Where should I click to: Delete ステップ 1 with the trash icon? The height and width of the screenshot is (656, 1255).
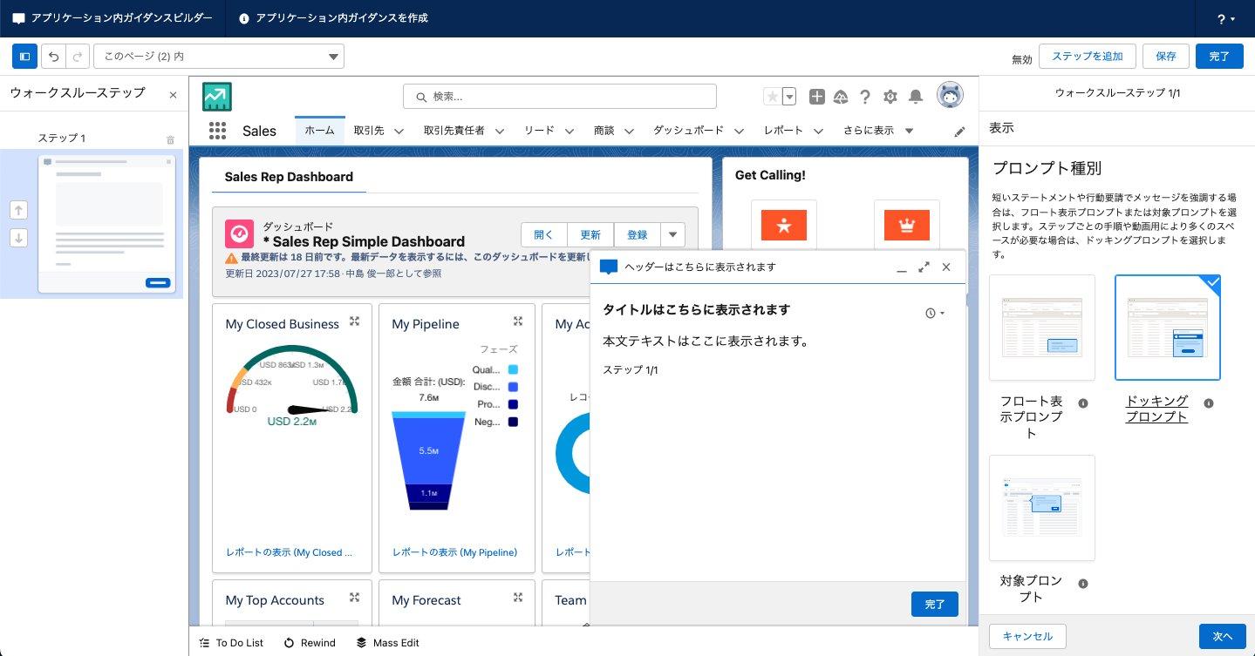(170, 139)
